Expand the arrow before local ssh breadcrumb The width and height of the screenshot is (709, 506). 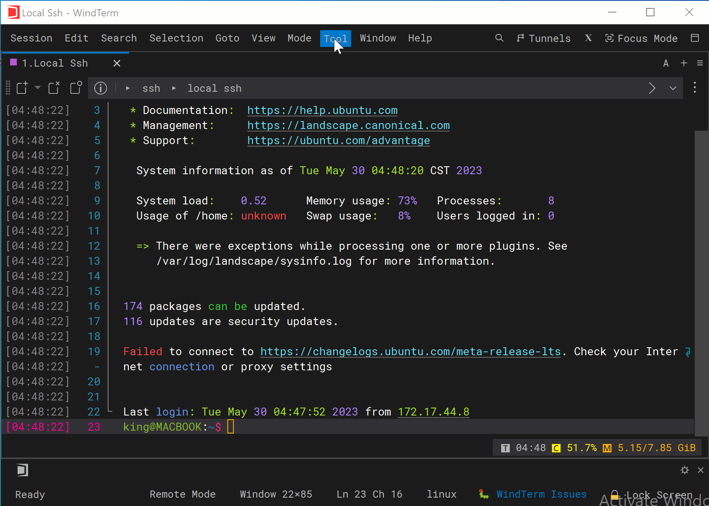click(x=174, y=88)
